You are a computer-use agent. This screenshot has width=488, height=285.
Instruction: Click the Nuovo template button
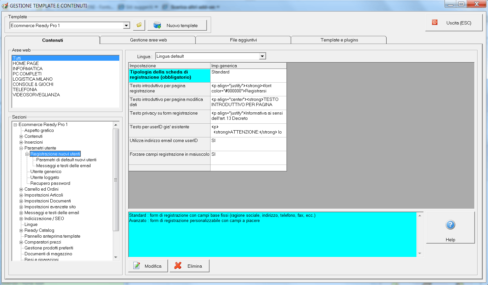(x=177, y=25)
